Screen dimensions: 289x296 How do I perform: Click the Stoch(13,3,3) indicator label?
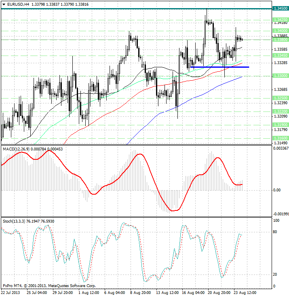tap(14, 221)
